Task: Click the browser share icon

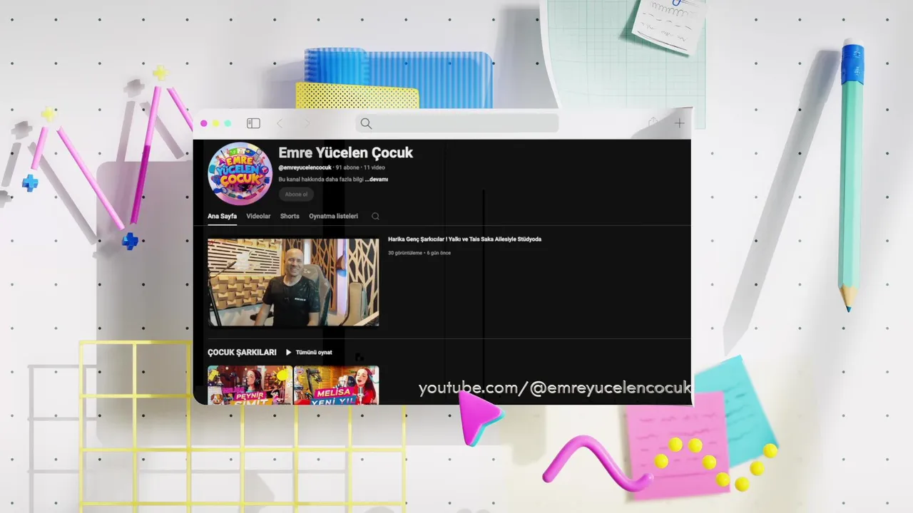Action: [653, 123]
